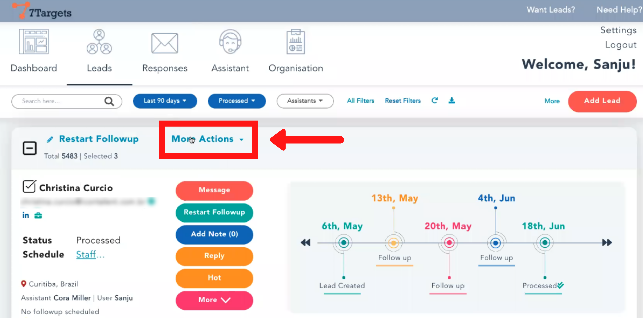Click the download leads icon
Viewport: 643px width, 318px height.
tap(452, 101)
